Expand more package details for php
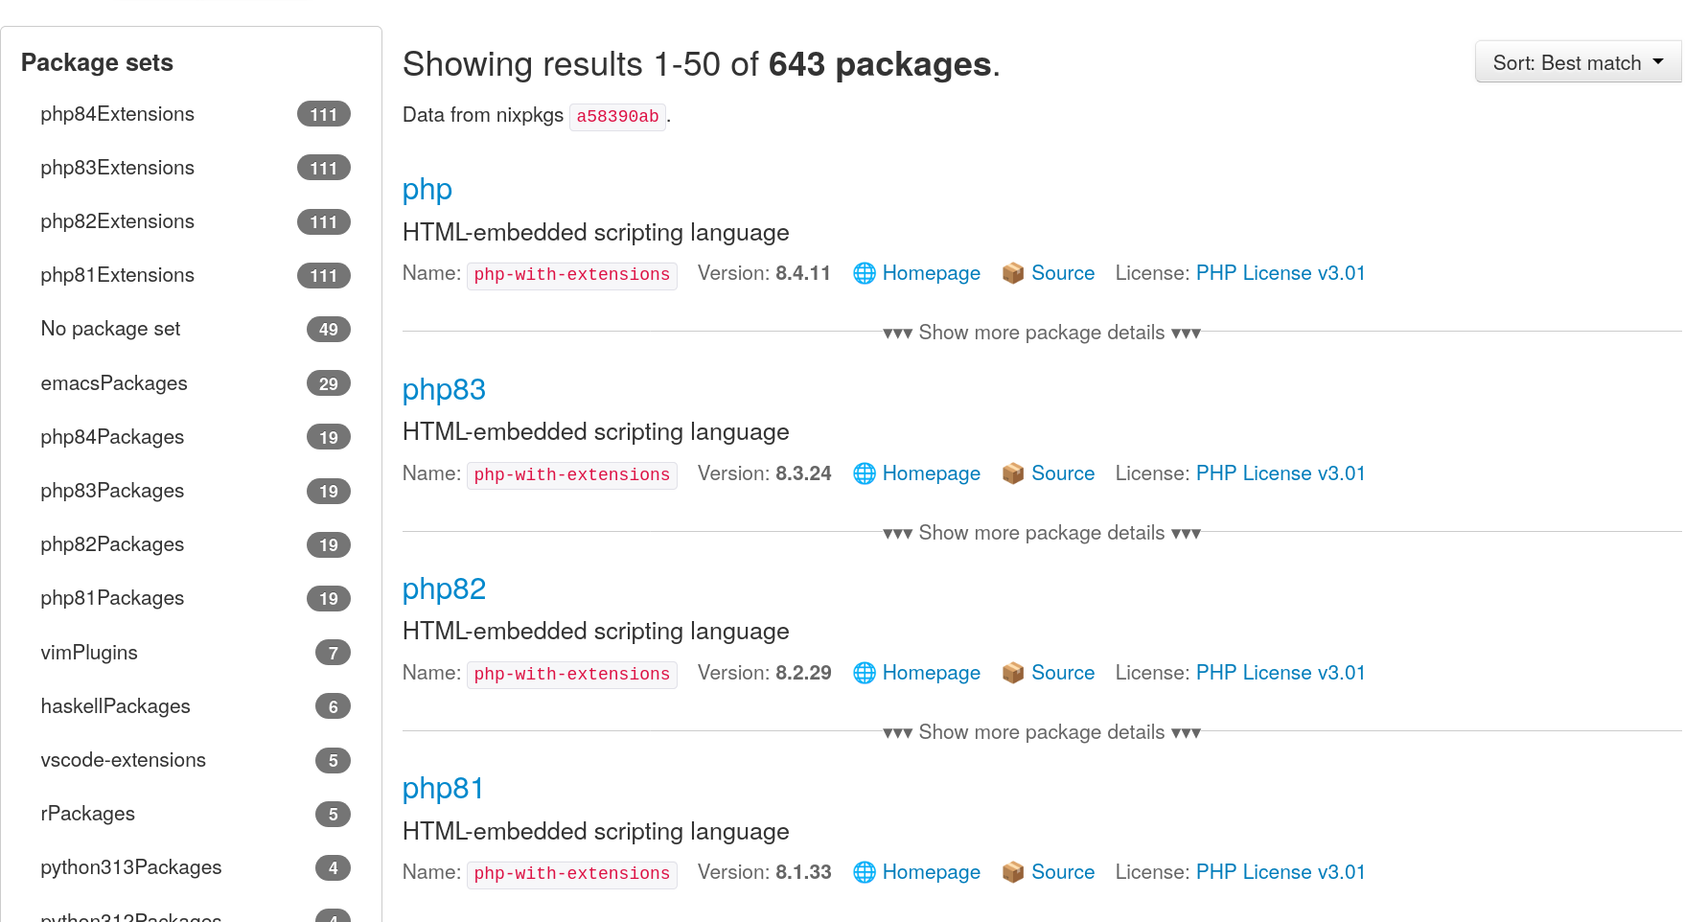1685x922 pixels. [x=1041, y=333]
